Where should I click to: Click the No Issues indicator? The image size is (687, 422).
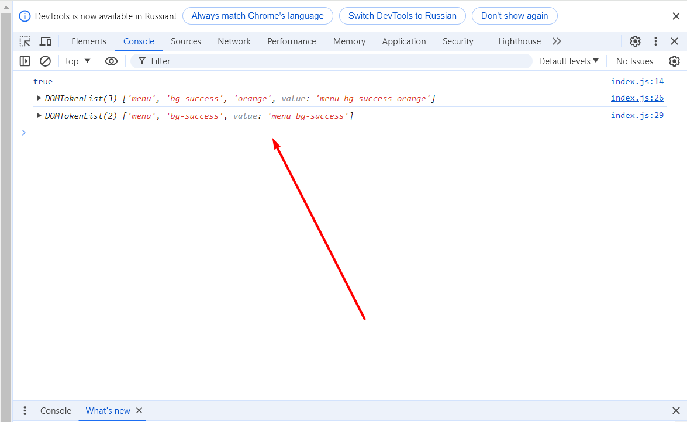click(634, 61)
